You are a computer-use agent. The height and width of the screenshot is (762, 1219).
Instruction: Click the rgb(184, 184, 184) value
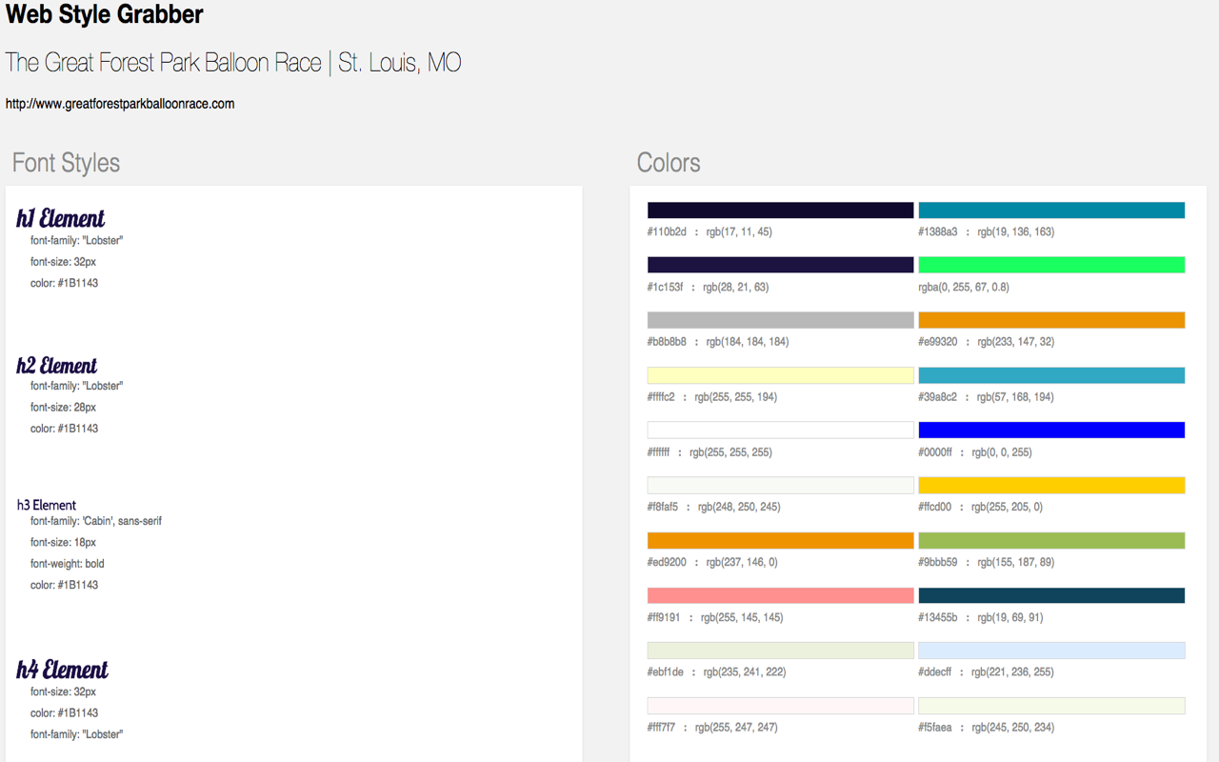tap(748, 342)
